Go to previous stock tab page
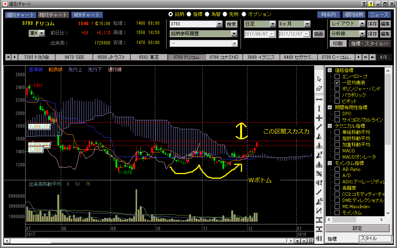 click(14, 57)
